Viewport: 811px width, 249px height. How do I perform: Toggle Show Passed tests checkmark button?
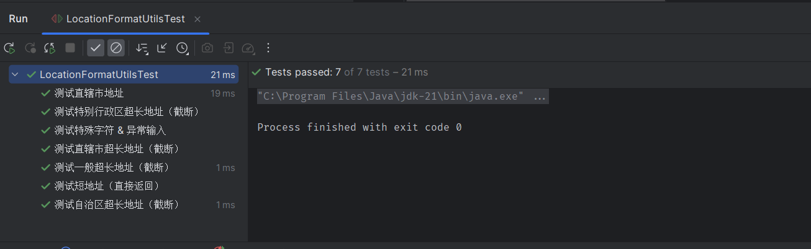[x=96, y=48]
